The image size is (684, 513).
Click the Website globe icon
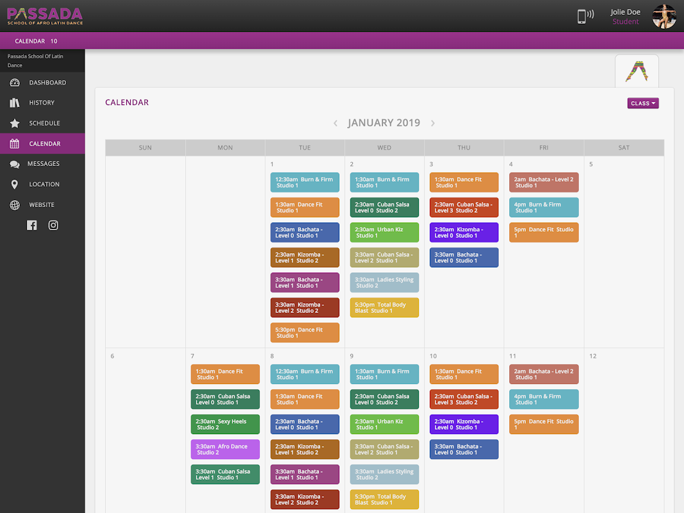pos(15,205)
